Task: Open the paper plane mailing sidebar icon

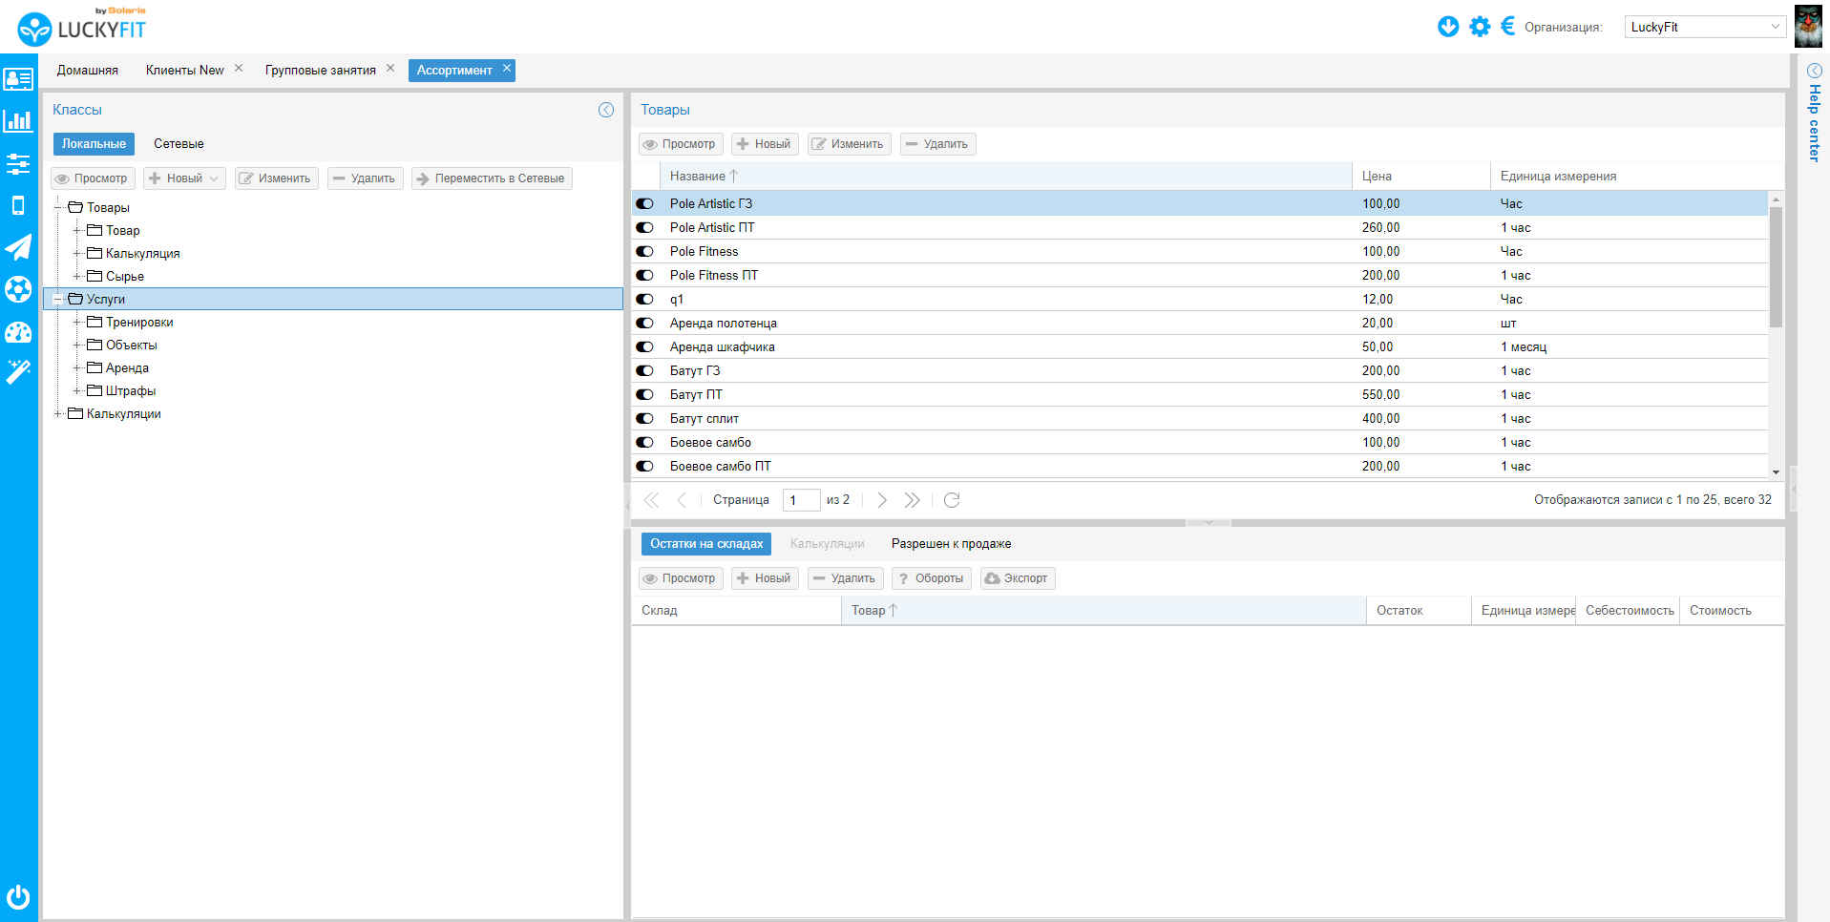Action: coord(18,247)
